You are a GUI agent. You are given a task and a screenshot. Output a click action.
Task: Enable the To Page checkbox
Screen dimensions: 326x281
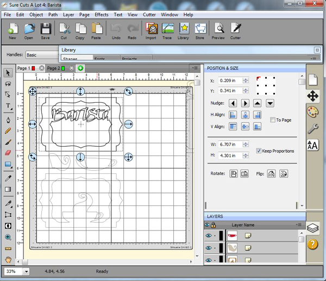coord(273,120)
